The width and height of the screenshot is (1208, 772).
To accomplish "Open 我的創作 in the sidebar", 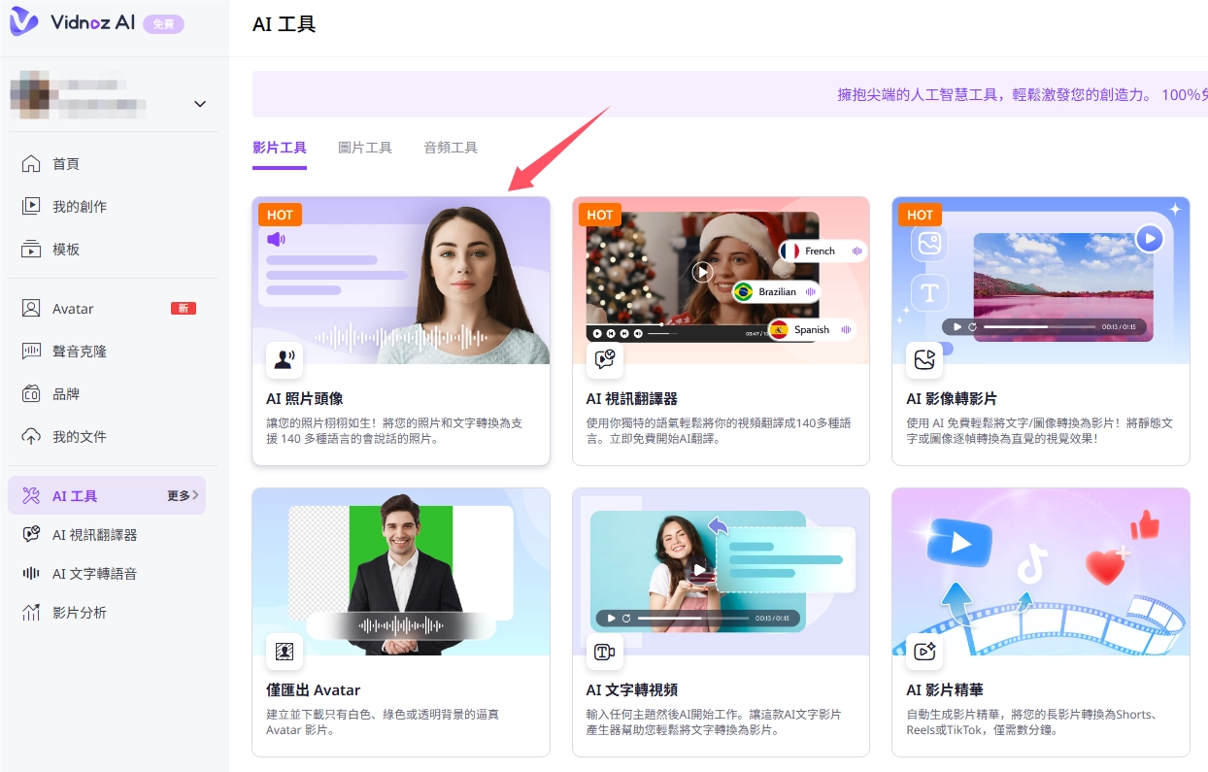I will coord(80,207).
